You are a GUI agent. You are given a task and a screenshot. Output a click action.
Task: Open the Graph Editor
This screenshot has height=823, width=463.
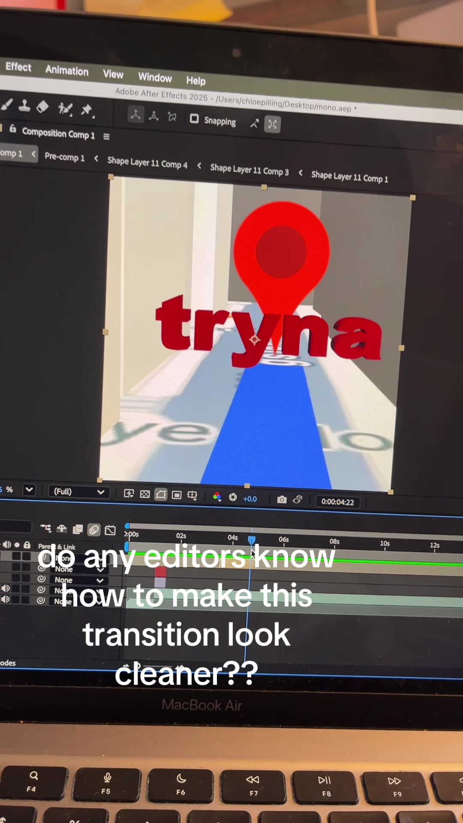110,531
